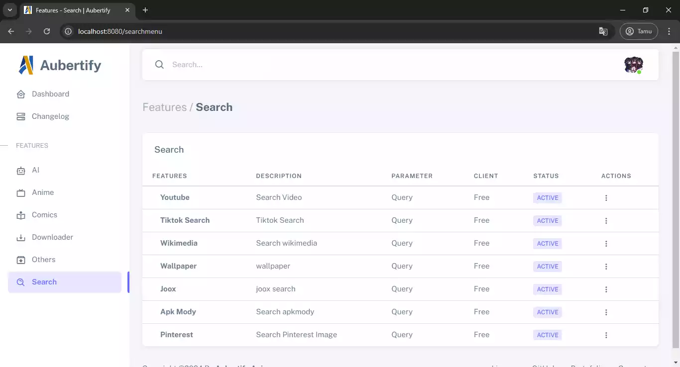Click the Wikimedia feature name
The image size is (680, 367).
click(x=179, y=243)
